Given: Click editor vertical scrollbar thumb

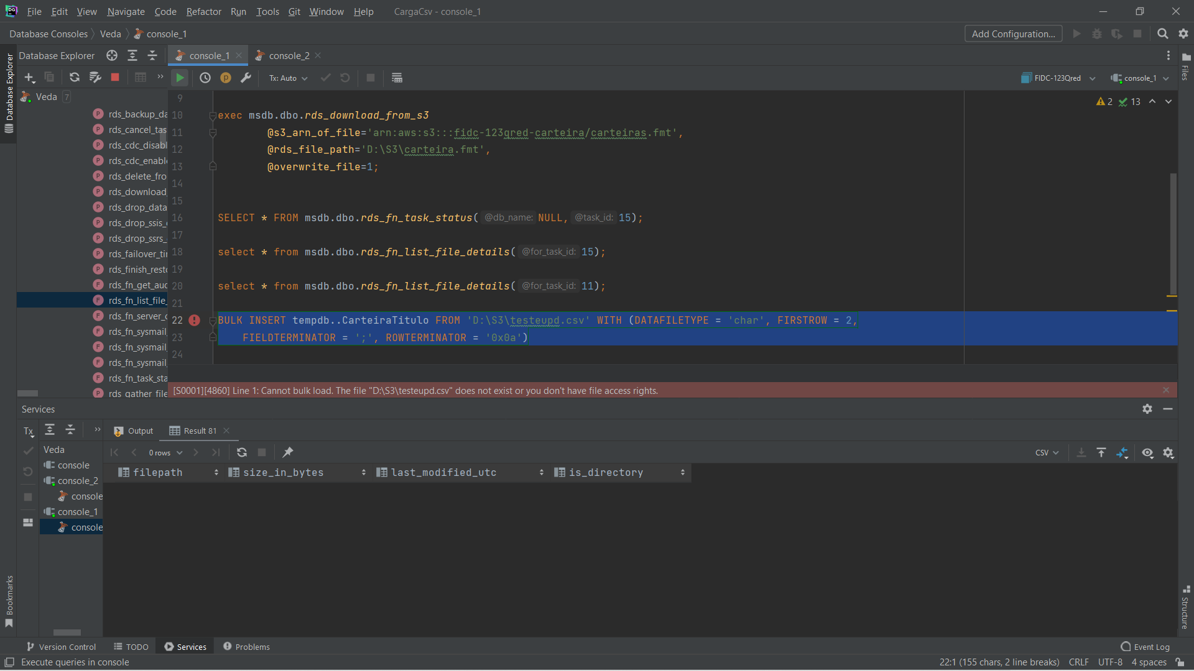Looking at the screenshot, I should tap(1173, 235).
